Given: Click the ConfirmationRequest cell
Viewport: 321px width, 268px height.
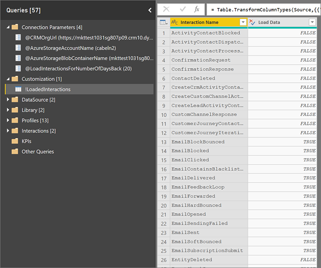Looking at the screenshot, I should pos(209,60).
